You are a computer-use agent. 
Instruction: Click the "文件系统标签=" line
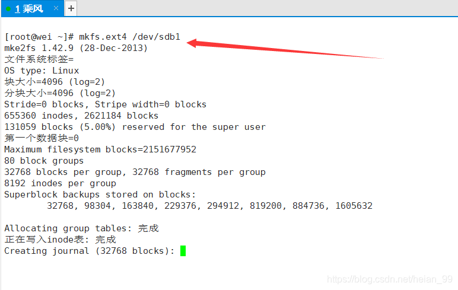pos(39,59)
